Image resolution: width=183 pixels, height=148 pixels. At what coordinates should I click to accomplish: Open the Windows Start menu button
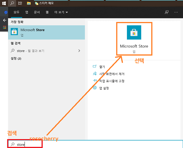[4, 3]
